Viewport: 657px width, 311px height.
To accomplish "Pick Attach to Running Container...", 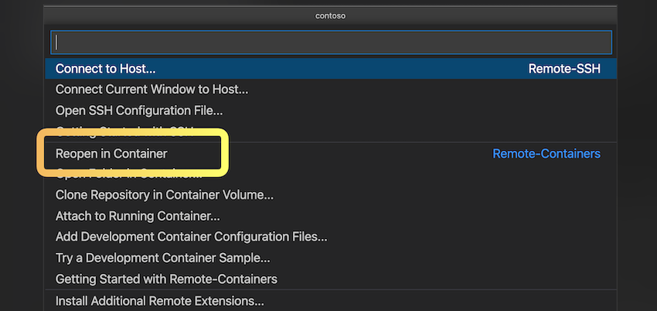I will pyautogui.click(x=138, y=216).
